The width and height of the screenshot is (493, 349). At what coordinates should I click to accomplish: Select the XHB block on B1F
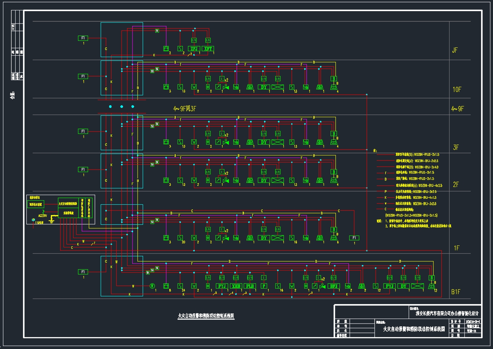pyautogui.click(x=236, y=286)
